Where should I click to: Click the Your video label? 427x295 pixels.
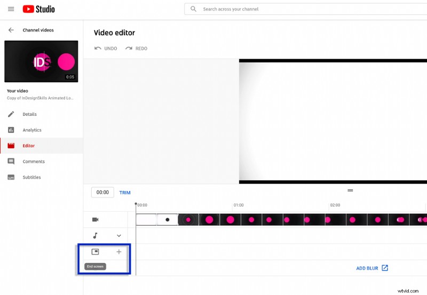point(18,91)
